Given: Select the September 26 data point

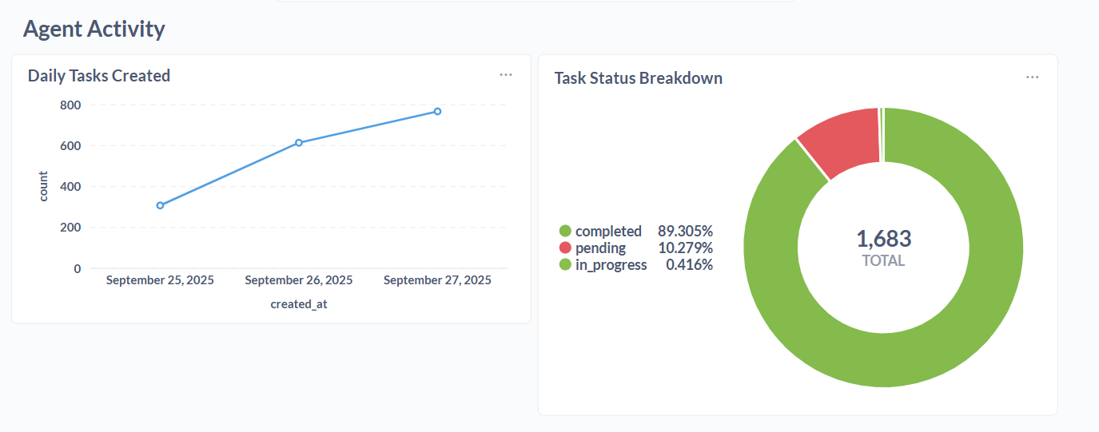Looking at the screenshot, I should click(x=299, y=142).
